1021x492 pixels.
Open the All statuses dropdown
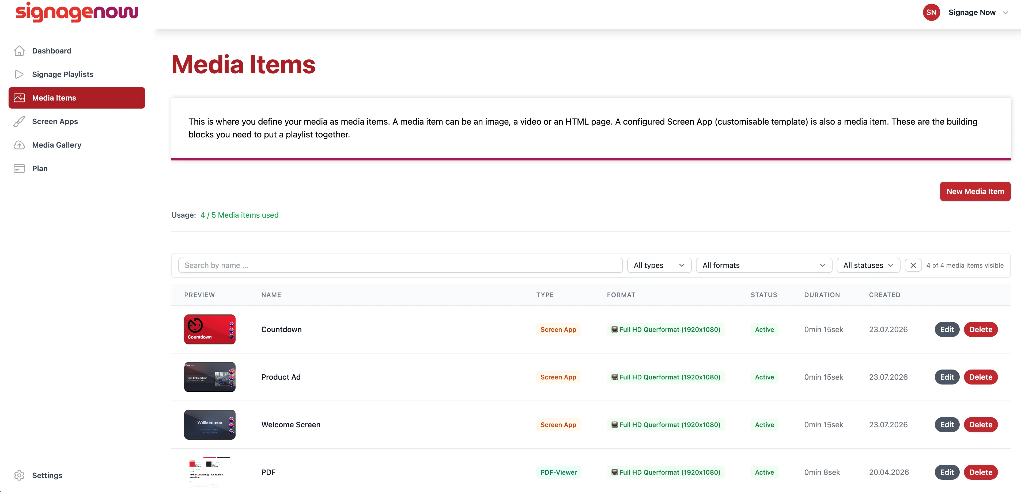(868, 265)
